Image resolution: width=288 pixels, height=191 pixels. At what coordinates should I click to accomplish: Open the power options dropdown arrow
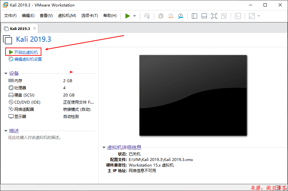click(135, 16)
